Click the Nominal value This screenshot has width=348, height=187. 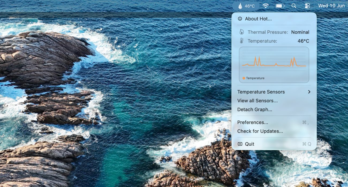[x=300, y=32]
